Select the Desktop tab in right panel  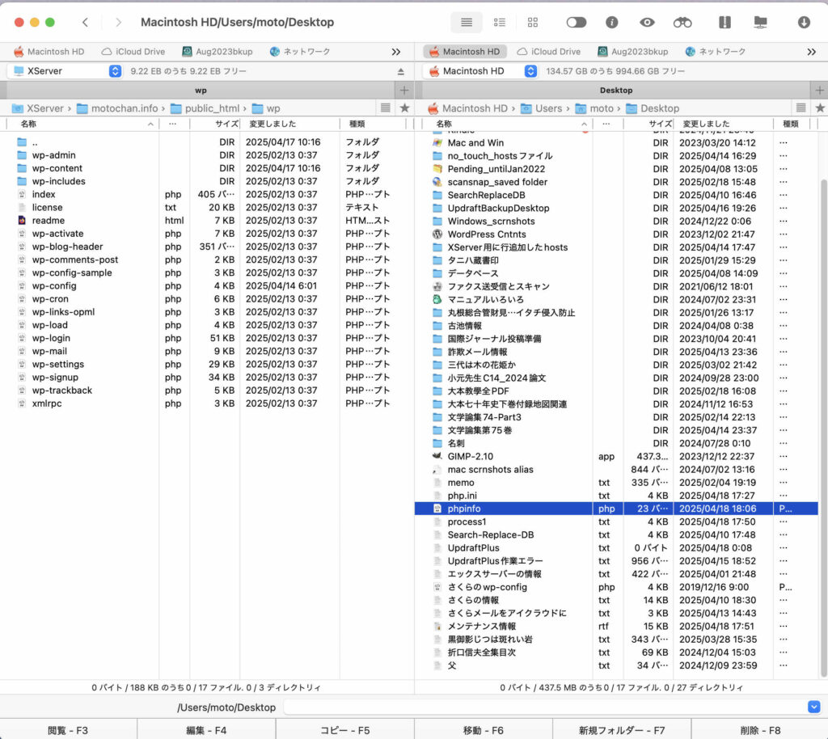point(615,91)
